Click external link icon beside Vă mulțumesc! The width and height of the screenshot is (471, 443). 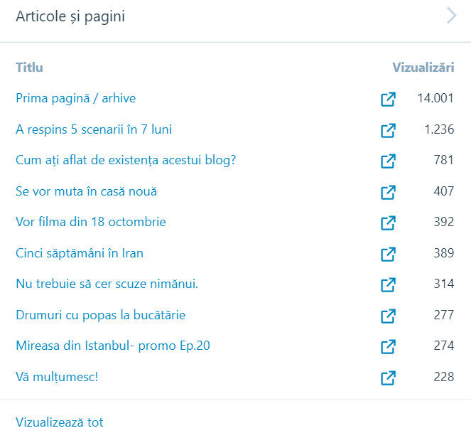click(388, 378)
